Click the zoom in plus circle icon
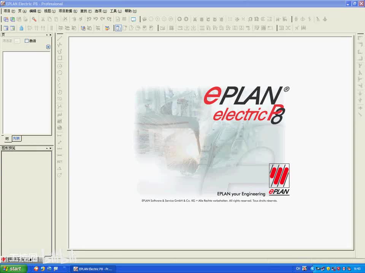Screen dimensions: 365x273 157,19
